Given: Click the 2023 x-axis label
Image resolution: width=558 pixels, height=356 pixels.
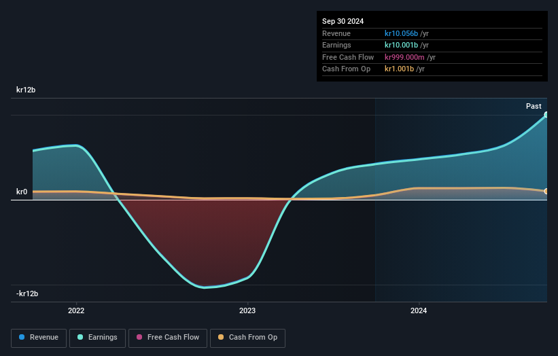Looking at the screenshot, I should coord(247,310).
